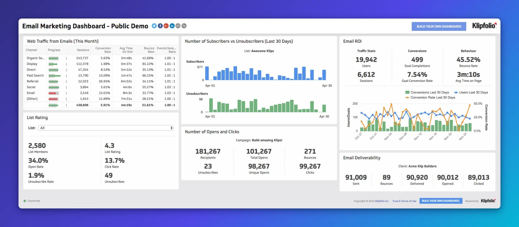The image size is (519, 227).
Task: Click the 89,013 Clicked value
Action: (x=478, y=177)
